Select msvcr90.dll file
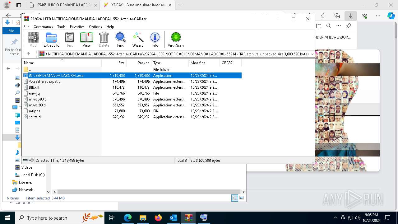Image resolution: width=398 pixels, height=224 pixels. click(132, 105)
